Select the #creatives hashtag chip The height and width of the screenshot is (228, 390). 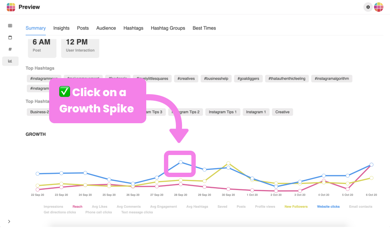[186, 79]
